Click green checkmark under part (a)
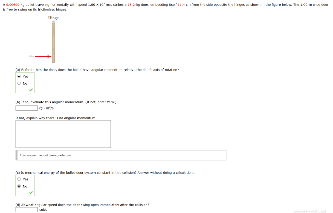The image size is (333, 213). click(x=31, y=90)
